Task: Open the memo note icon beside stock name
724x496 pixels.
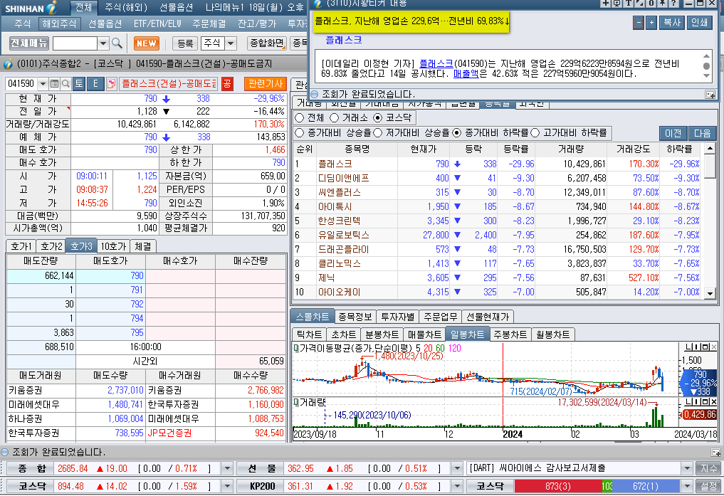Action: tap(111, 83)
